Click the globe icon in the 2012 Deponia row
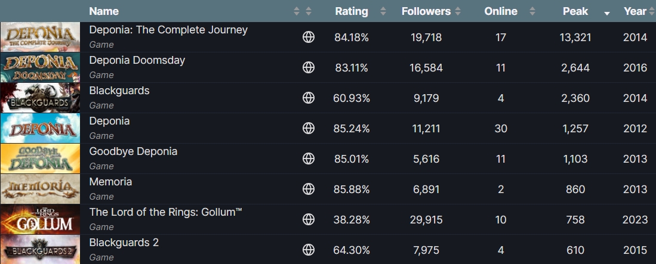This screenshot has width=656, height=264. pos(308,128)
